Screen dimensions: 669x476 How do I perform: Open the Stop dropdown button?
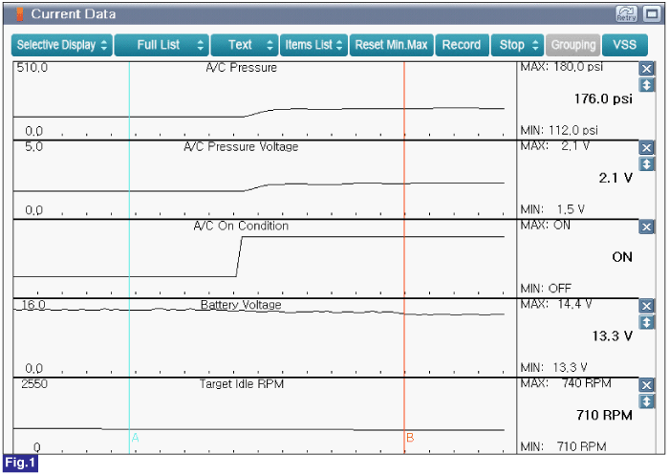(518, 45)
